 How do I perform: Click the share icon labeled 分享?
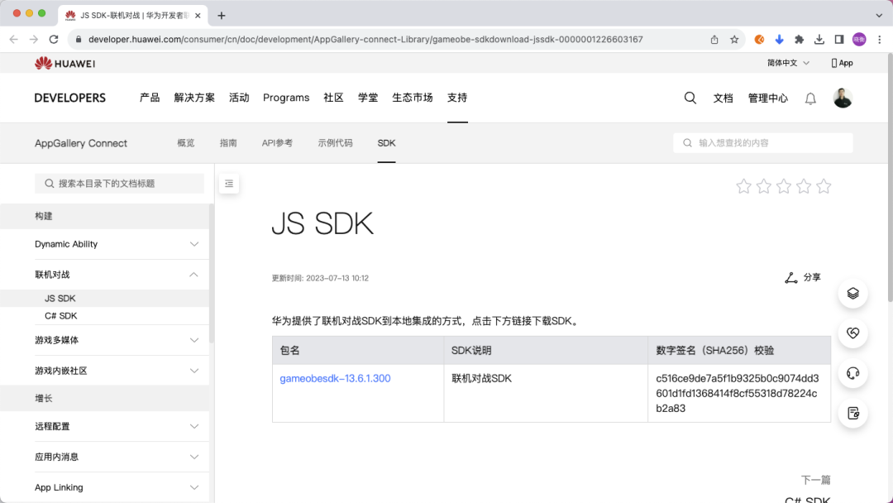pos(802,277)
